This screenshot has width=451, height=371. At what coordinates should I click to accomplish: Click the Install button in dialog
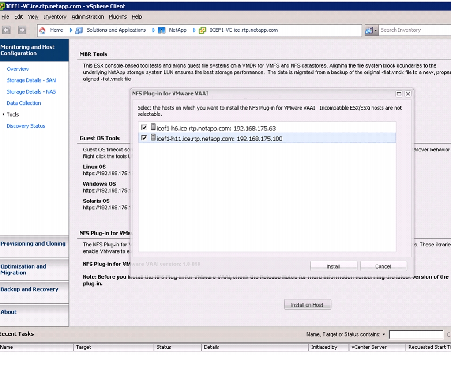tap(333, 266)
